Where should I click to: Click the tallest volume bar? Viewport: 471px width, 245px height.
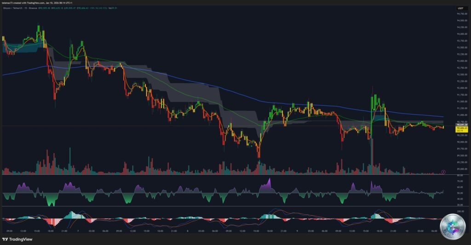click(x=372, y=156)
